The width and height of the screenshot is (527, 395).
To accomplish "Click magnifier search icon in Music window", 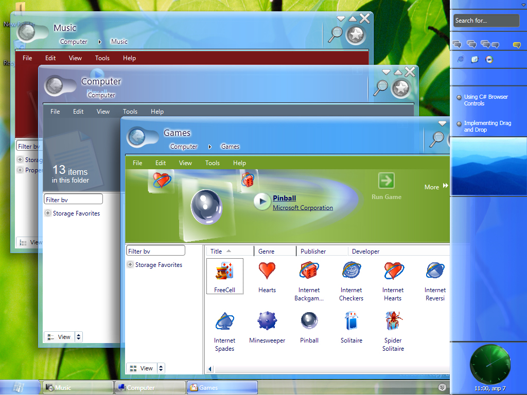I will point(335,34).
